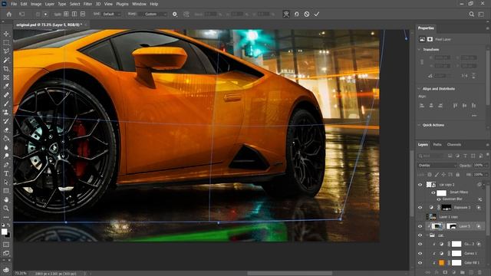
Task: Open the Color Fill 1 orange swatch
Action: tap(442, 263)
